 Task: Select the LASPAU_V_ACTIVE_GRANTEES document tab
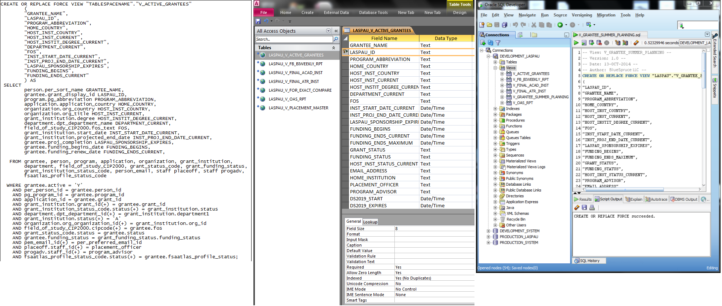pyautogui.click(x=378, y=30)
